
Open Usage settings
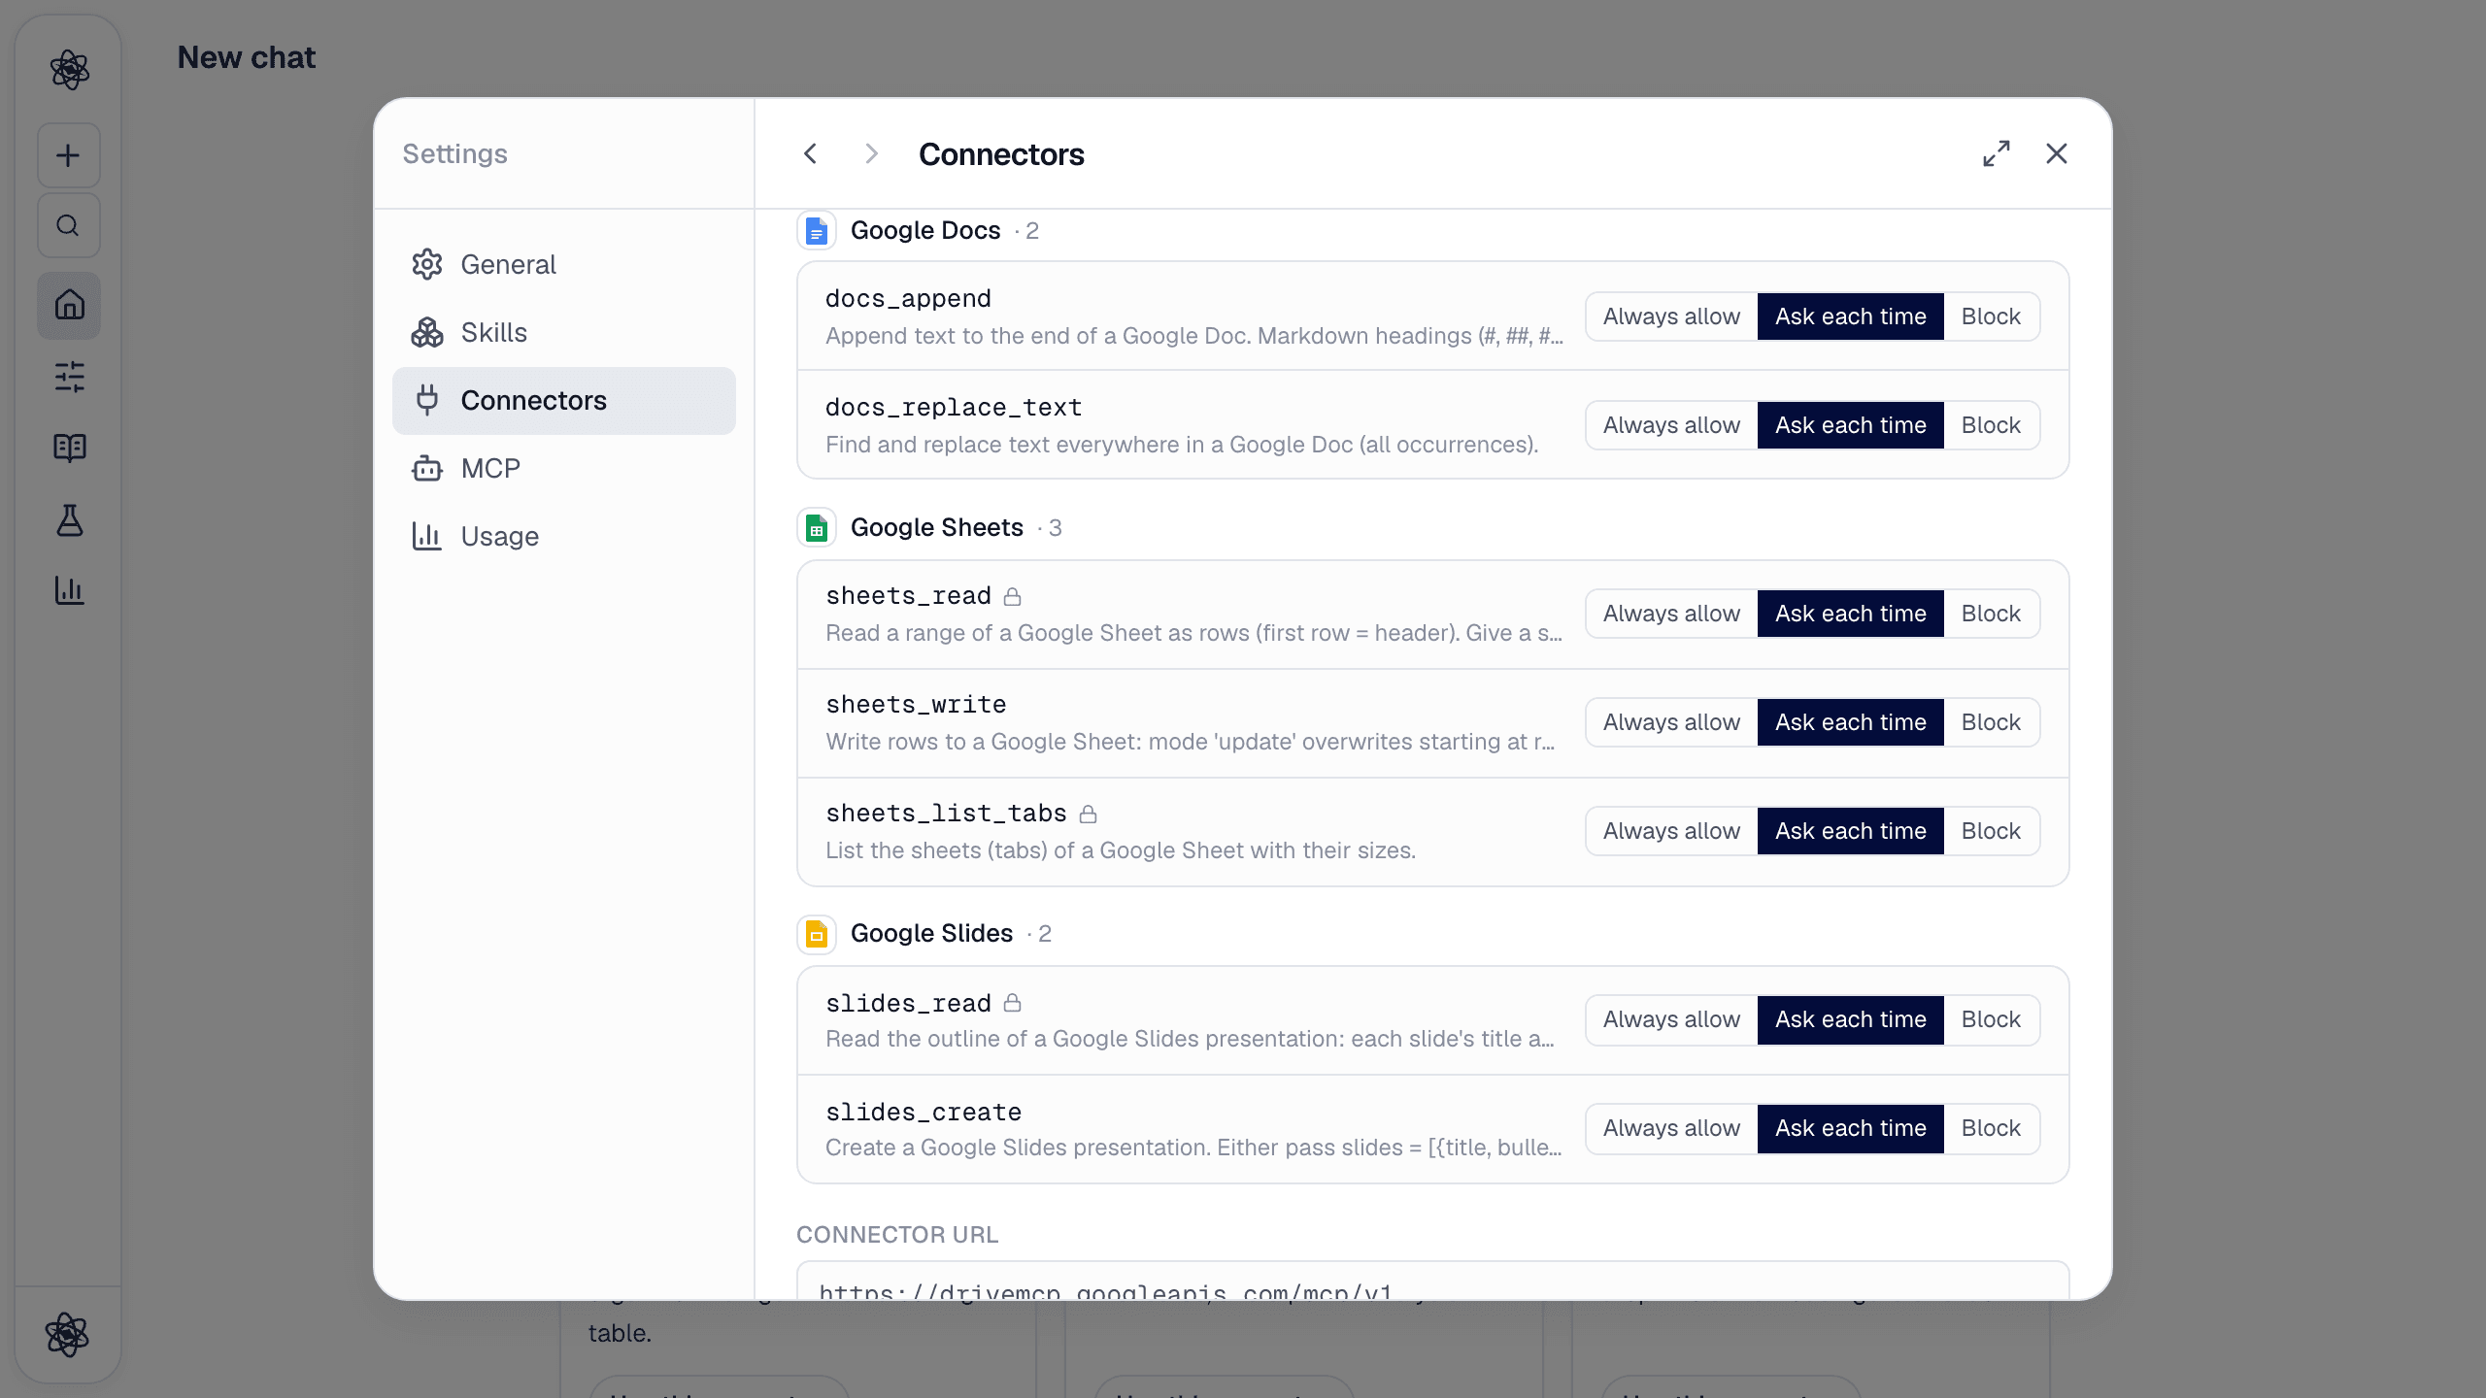(x=564, y=536)
